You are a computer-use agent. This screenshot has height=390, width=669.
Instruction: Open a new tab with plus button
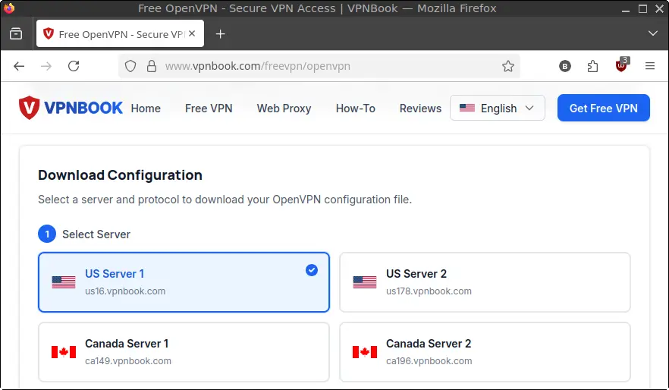220,33
